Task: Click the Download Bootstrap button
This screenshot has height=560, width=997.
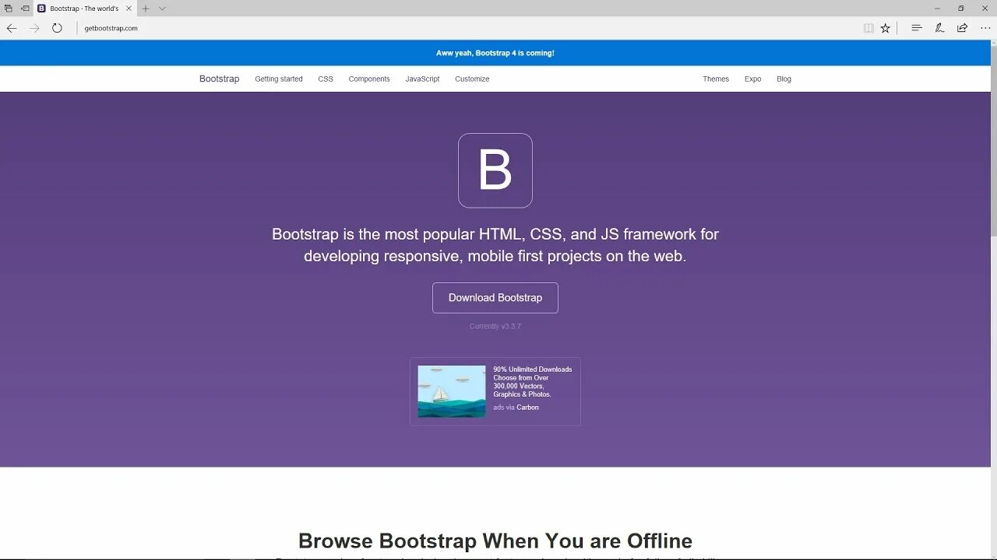Action: (495, 298)
